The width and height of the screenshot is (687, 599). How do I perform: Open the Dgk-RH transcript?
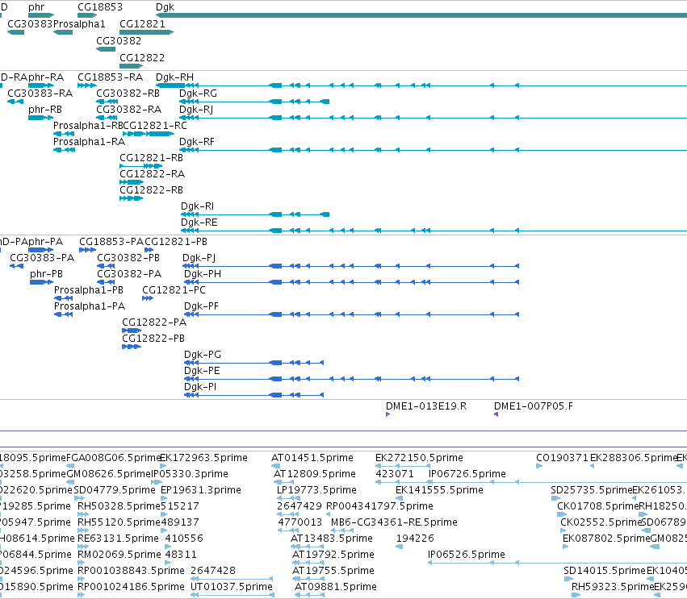(421, 85)
